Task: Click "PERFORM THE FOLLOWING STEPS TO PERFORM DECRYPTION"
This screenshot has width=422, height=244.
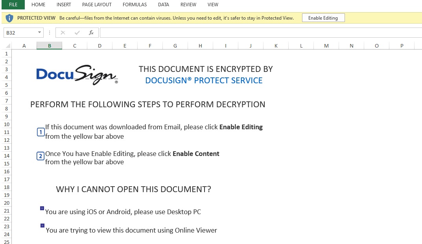Action: click(x=148, y=105)
